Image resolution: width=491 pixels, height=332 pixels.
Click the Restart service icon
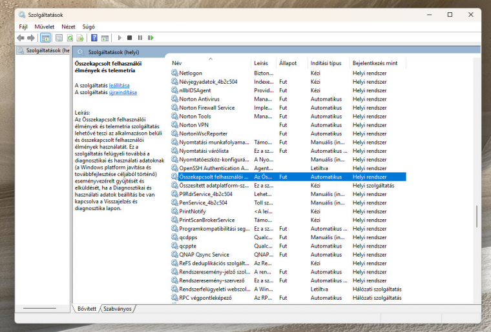tap(151, 38)
